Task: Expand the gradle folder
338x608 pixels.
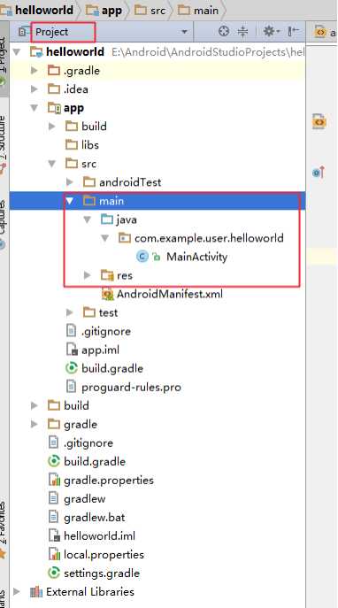Action: (x=35, y=424)
